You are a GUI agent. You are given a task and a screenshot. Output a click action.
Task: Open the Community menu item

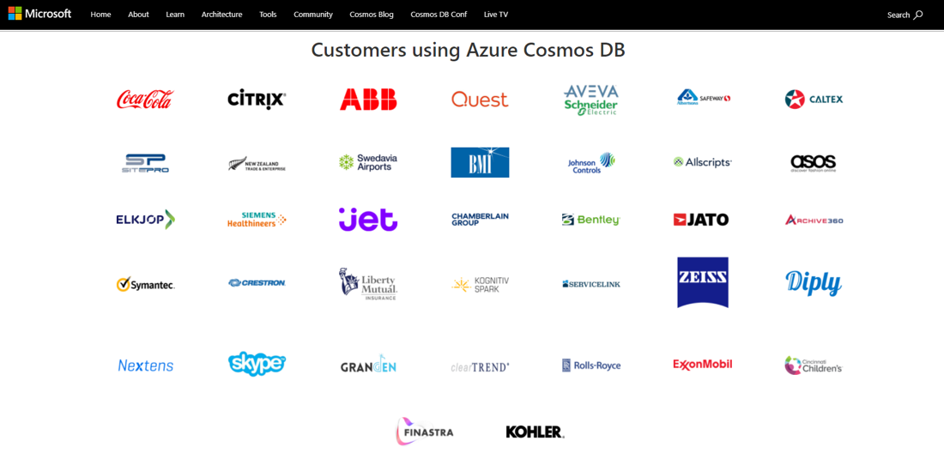pos(313,15)
